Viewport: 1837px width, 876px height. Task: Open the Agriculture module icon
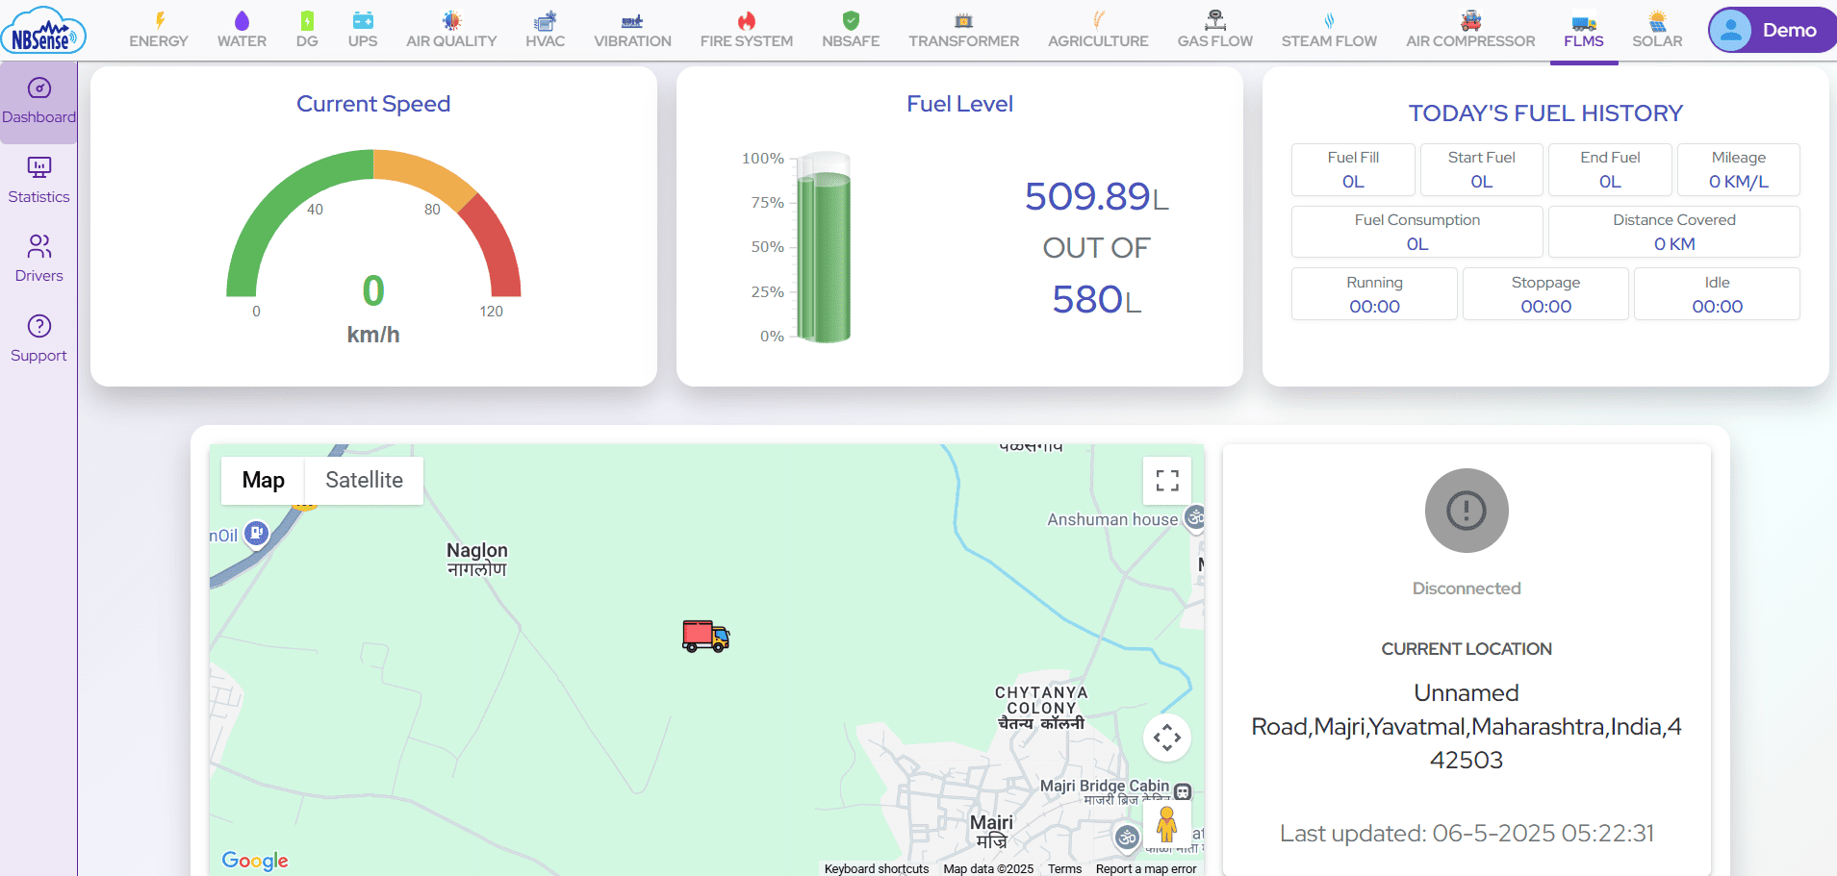(1098, 20)
